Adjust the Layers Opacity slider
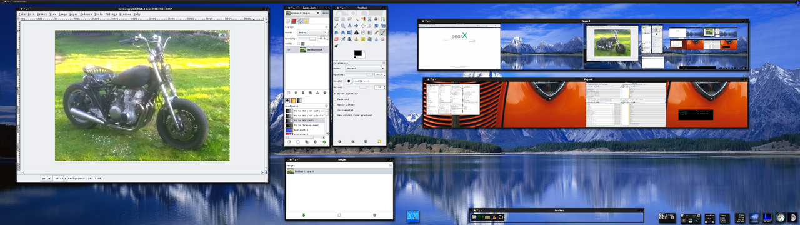Image resolution: width=800 pixels, height=225 pixels. pyautogui.click(x=307, y=38)
